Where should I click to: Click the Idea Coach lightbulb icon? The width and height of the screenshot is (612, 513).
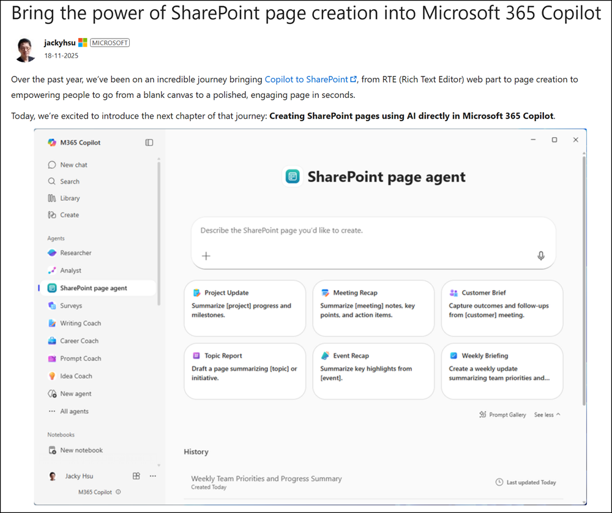point(52,376)
